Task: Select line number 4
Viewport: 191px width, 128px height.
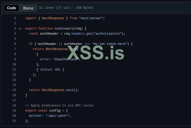Action: (x=15, y=34)
